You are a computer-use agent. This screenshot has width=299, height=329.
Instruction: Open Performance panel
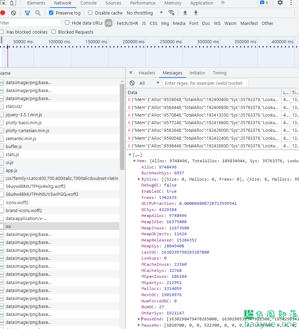click(143, 3)
